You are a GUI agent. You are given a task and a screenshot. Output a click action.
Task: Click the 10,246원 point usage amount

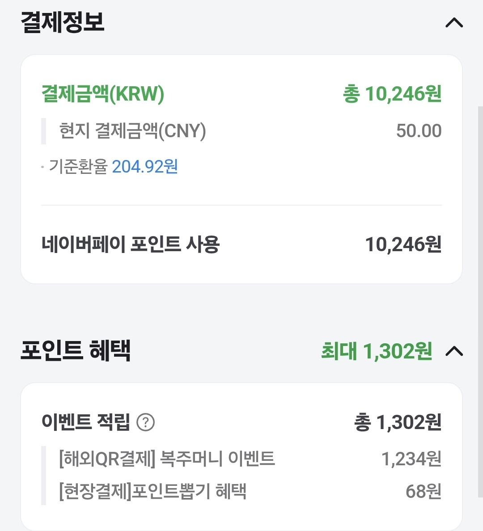[403, 244]
